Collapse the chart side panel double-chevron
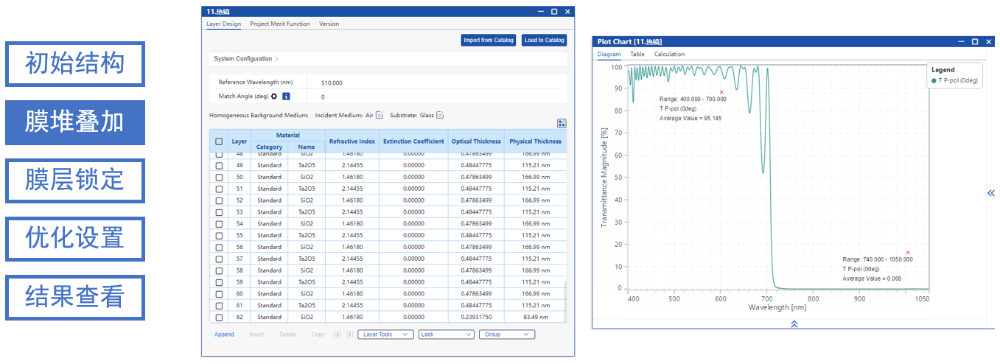 click(x=990, y=193)
